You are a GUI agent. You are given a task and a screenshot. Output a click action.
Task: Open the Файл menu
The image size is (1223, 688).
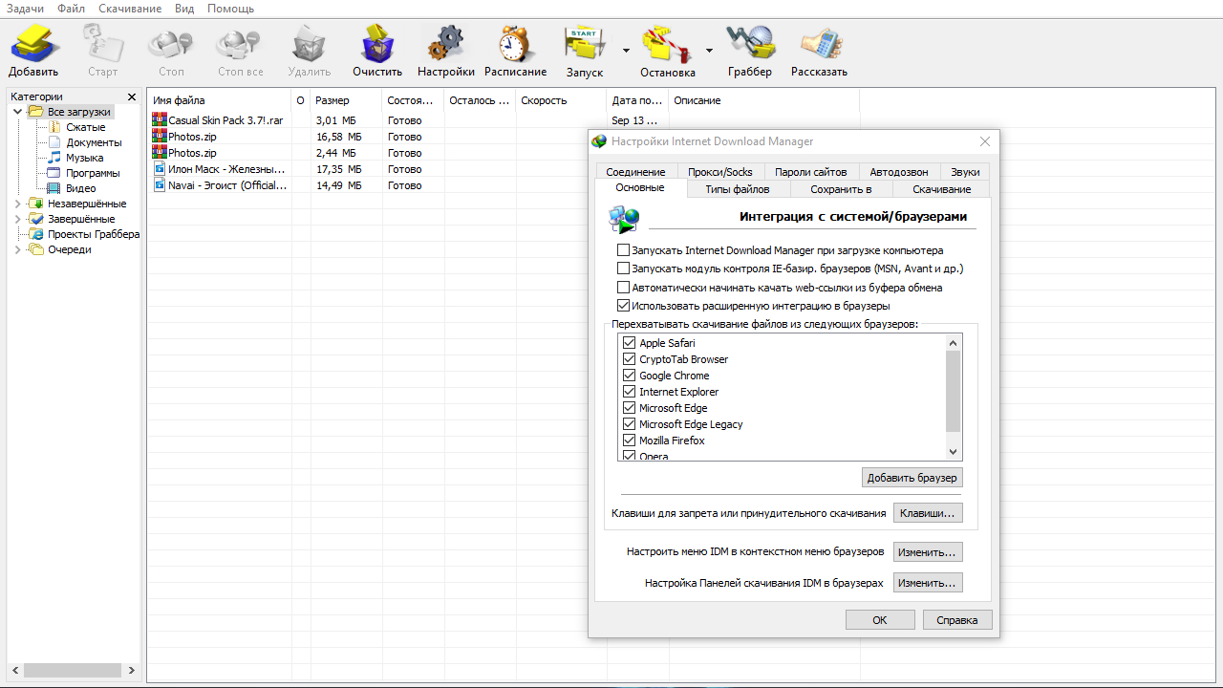click(71, 9)
